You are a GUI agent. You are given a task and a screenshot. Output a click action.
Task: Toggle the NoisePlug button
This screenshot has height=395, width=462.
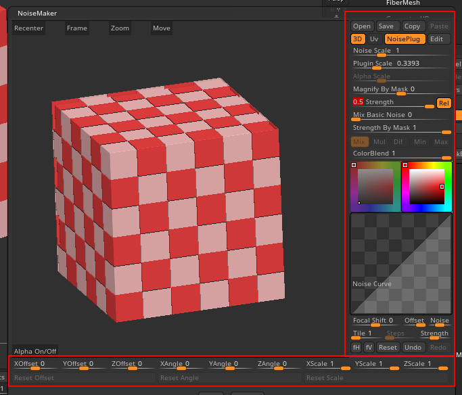click(x=405, y=39)
